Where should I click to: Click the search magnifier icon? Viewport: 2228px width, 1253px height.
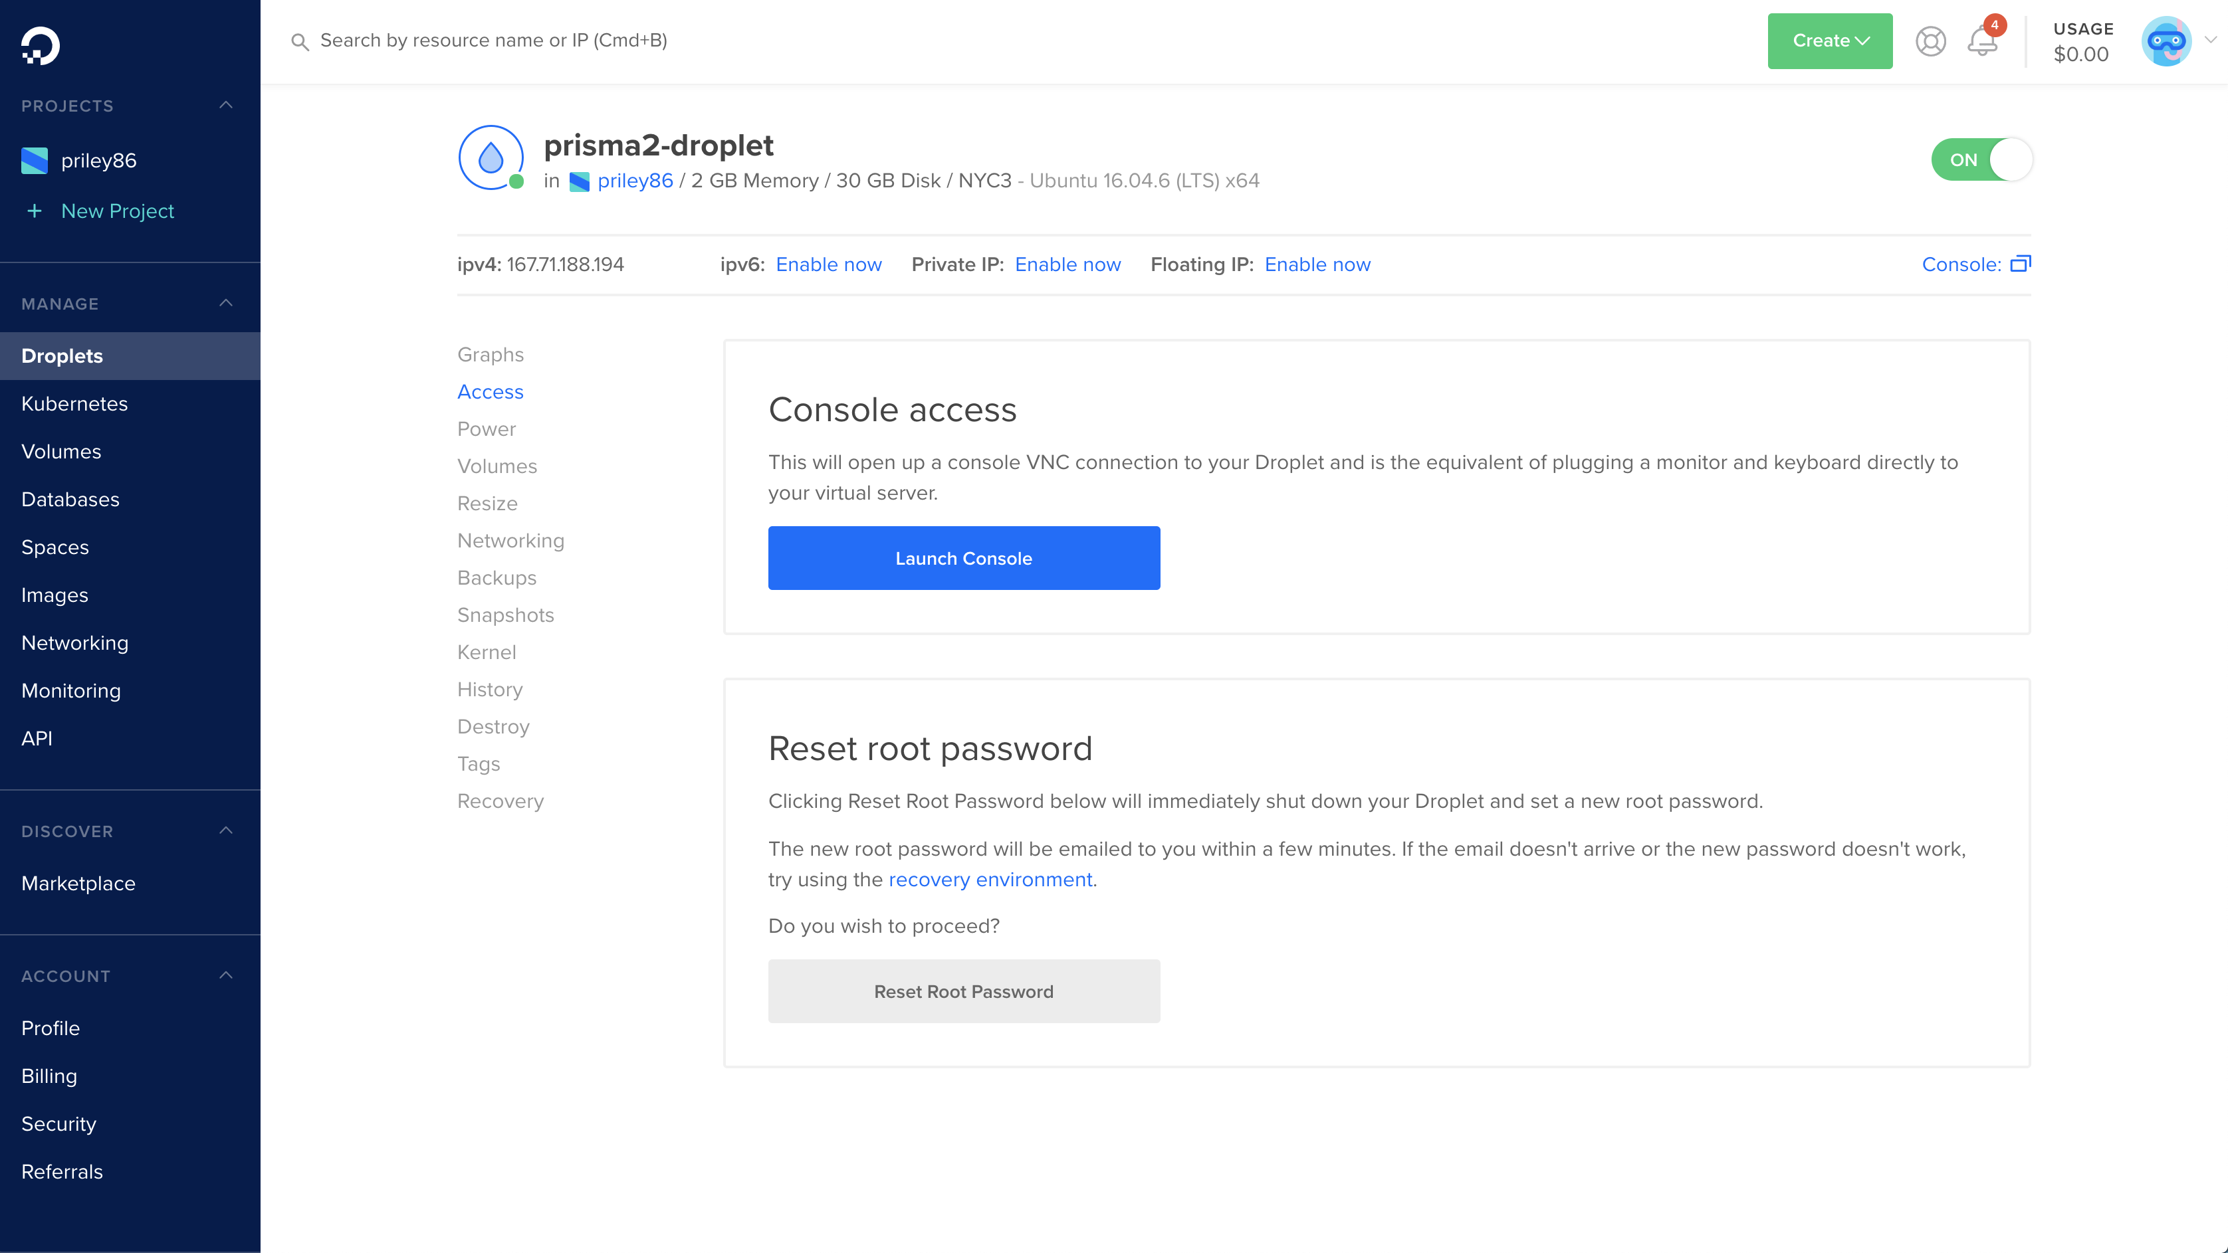pyautogui.click(x=300, y=41)
